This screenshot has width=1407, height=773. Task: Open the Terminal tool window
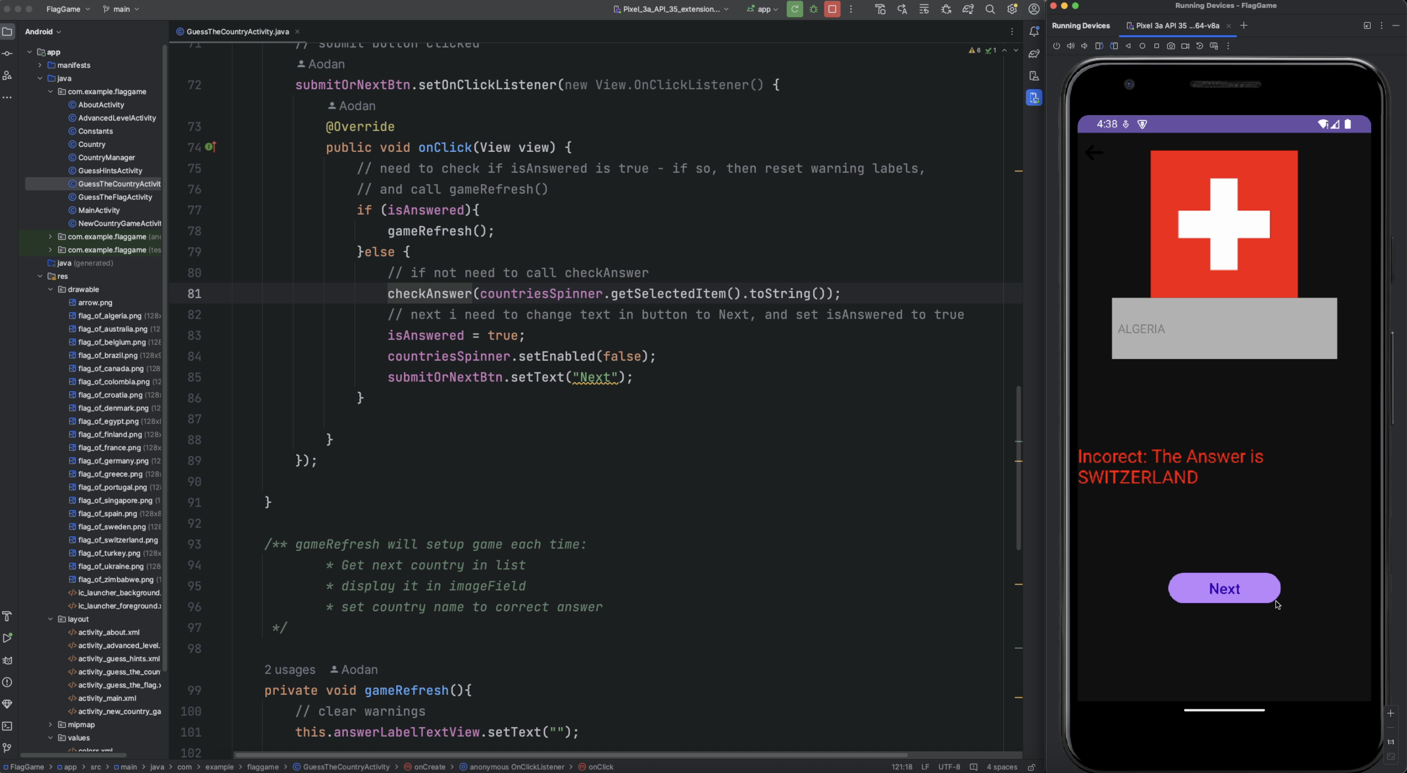point(7,726)
